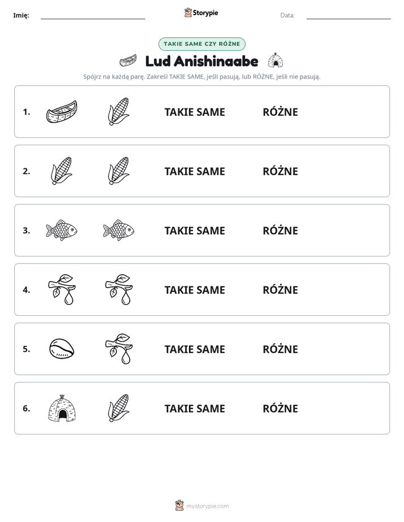This screenshot has width=404, height=522.
Task: Select RÓŻNE for row 6
Action: click(280, 408)
